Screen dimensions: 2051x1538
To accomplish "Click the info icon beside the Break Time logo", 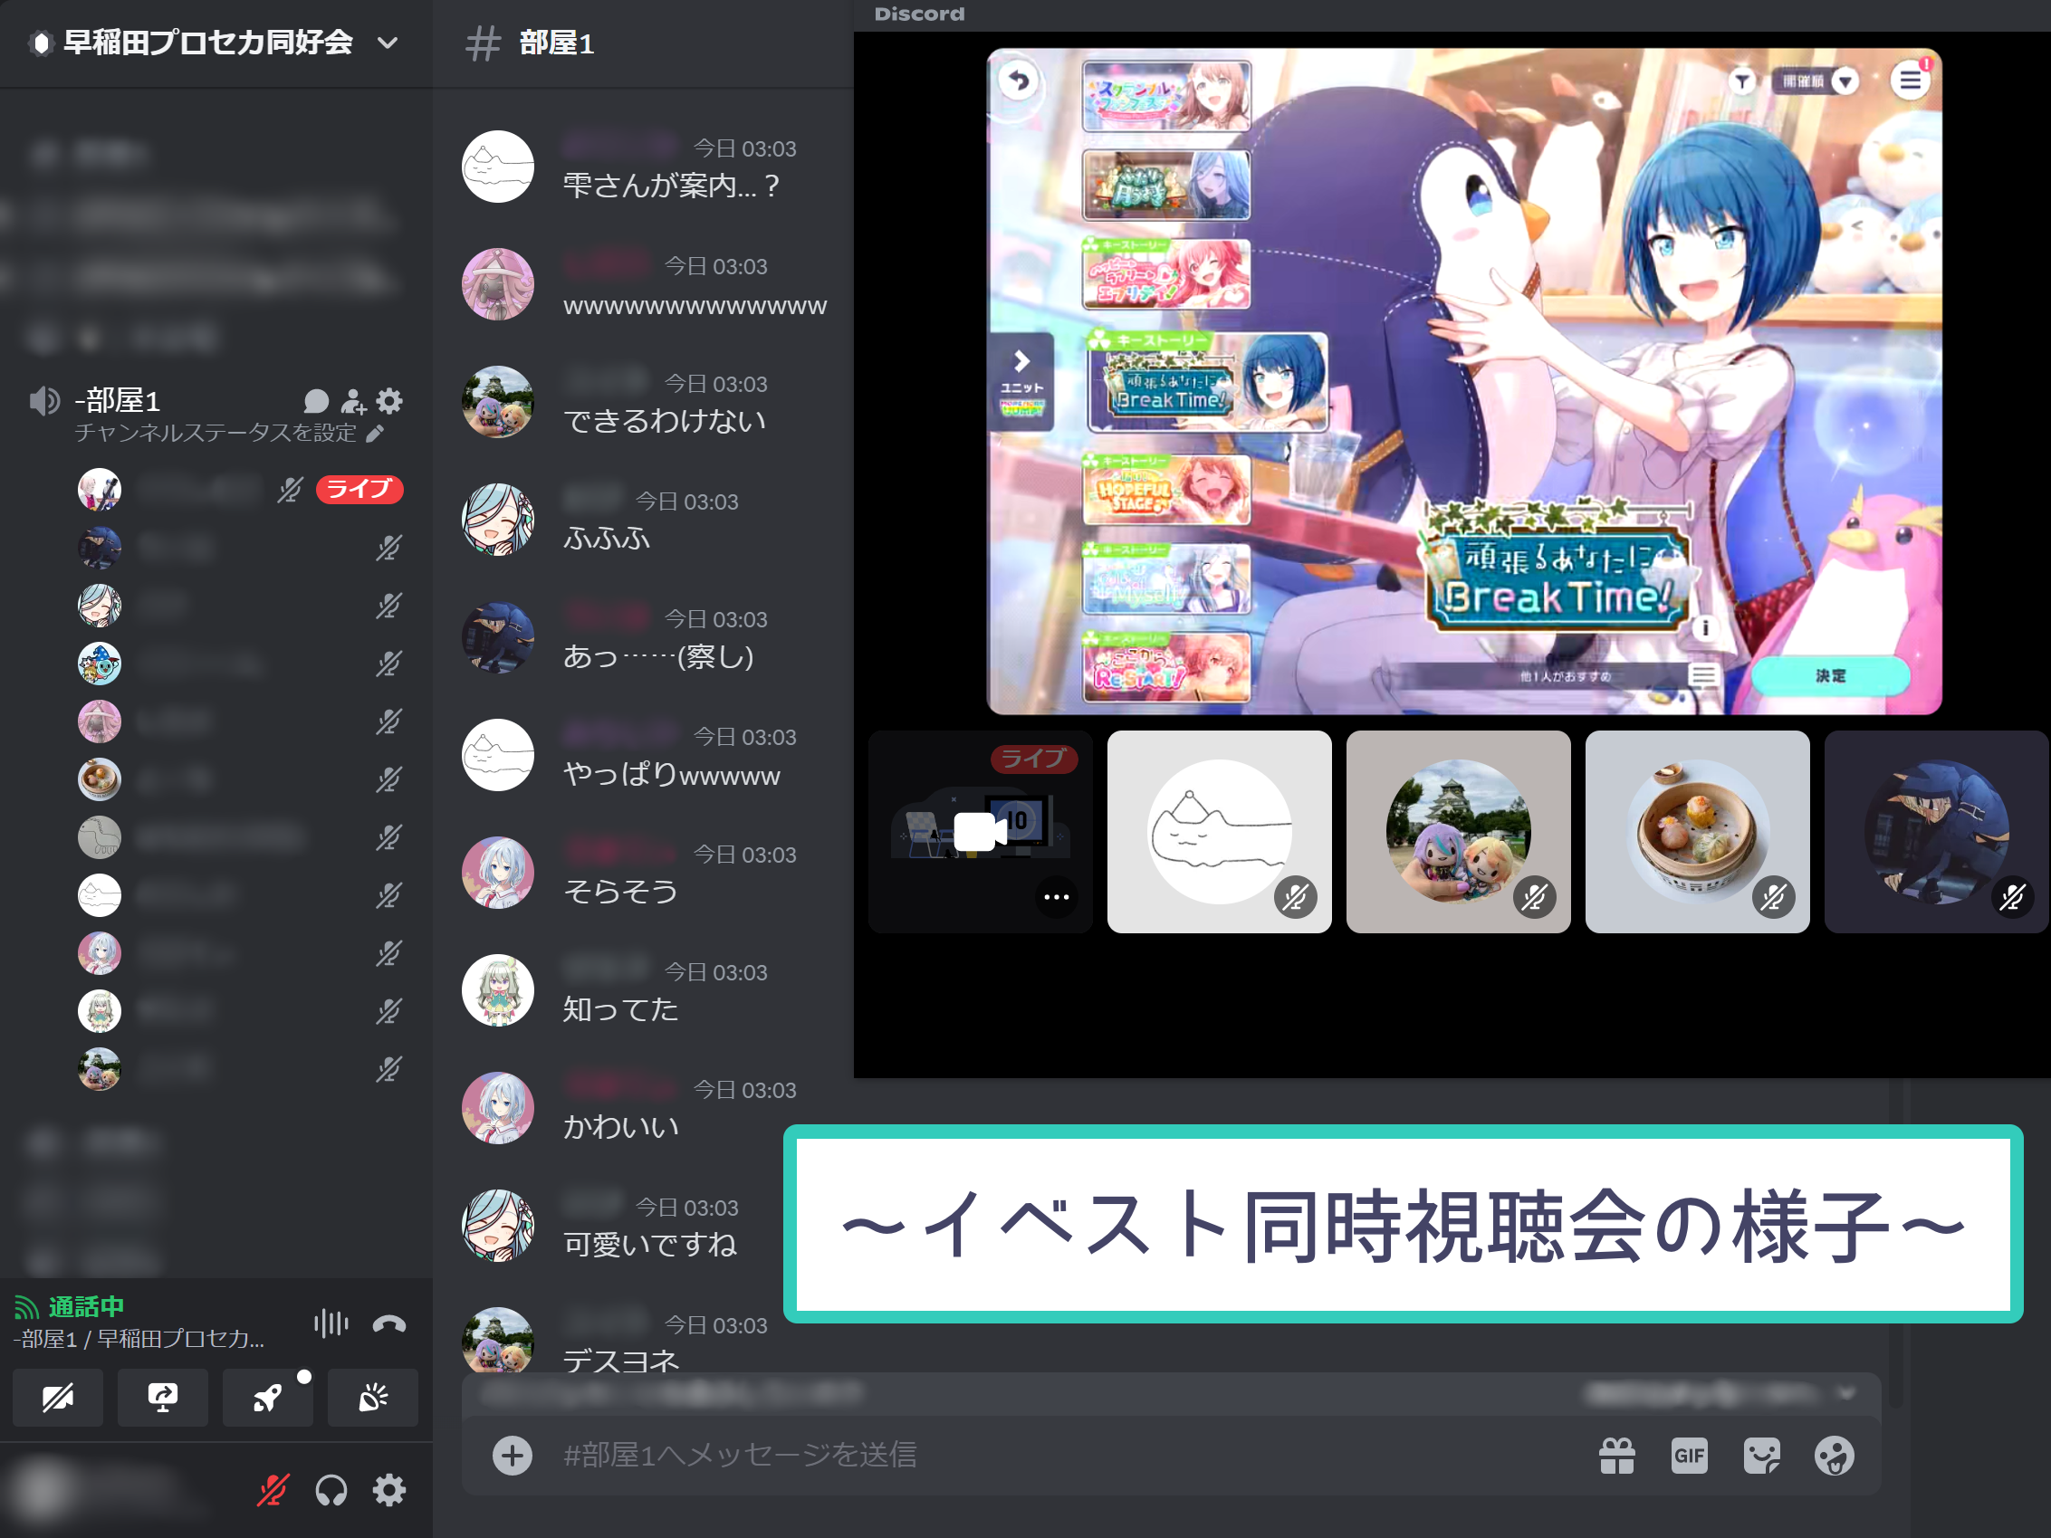I will pyautogui.click(x=1704, y=627).
